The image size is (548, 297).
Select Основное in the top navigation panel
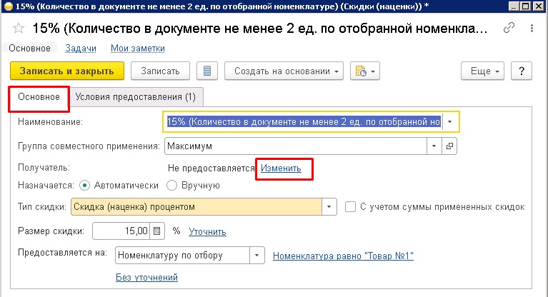click(x=30, y=49)
